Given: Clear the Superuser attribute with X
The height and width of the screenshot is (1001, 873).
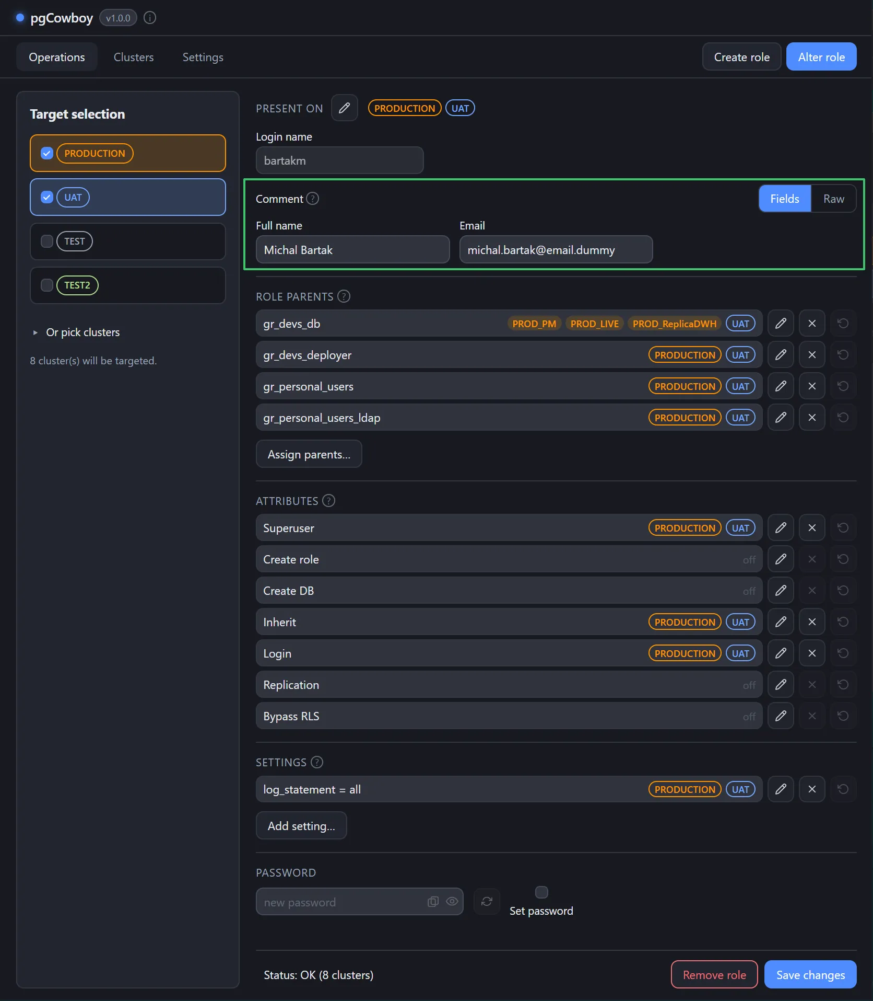Looking at the screenshot, I should point(812,528).
